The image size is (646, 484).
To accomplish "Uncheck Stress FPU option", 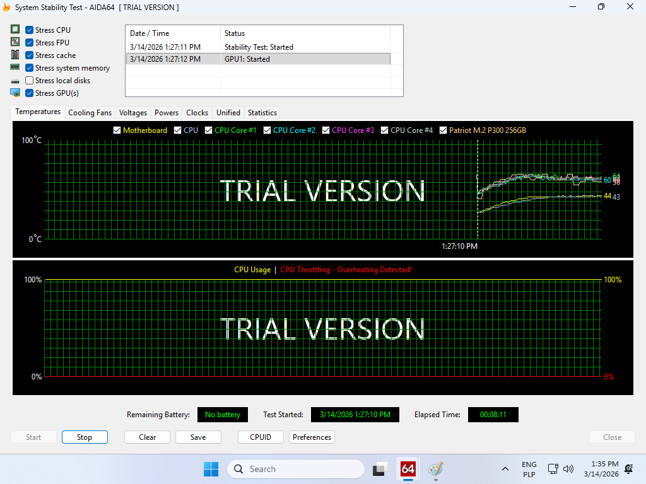I will tap(29, 42).
